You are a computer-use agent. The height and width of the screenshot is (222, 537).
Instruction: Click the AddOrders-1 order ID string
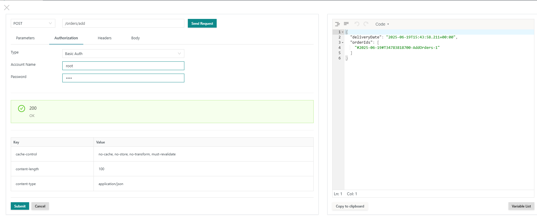(397, 48)
